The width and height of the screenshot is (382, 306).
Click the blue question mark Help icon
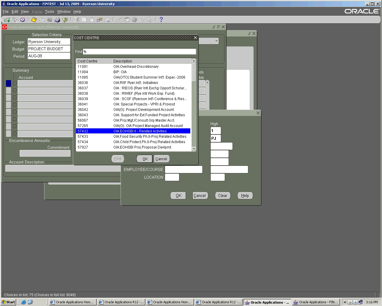(161, 20)
